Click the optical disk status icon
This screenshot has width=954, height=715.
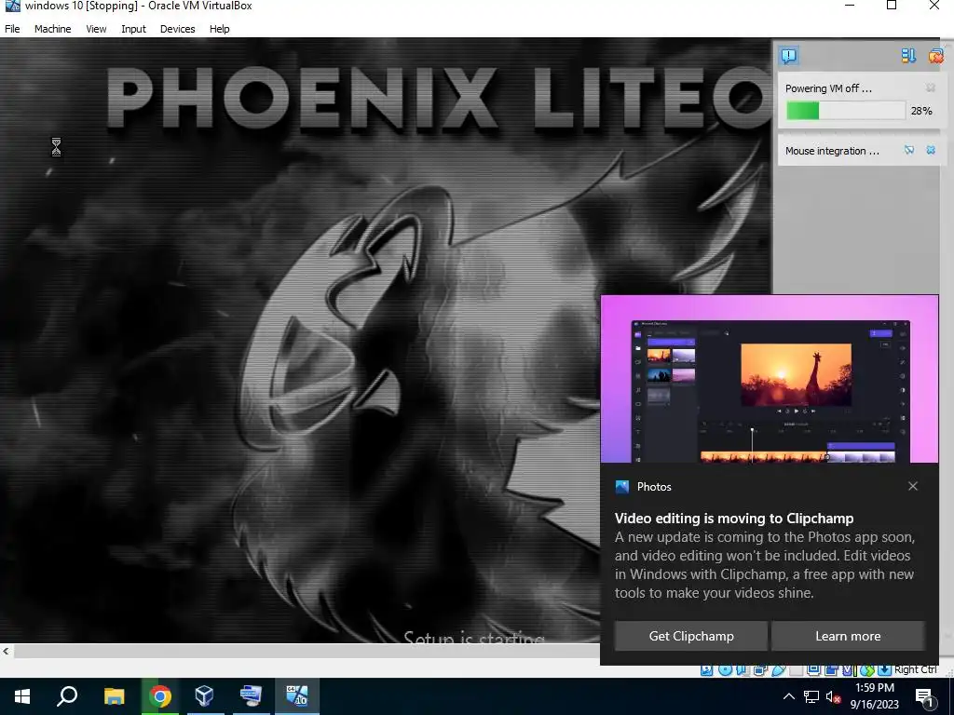click(725, 670)
